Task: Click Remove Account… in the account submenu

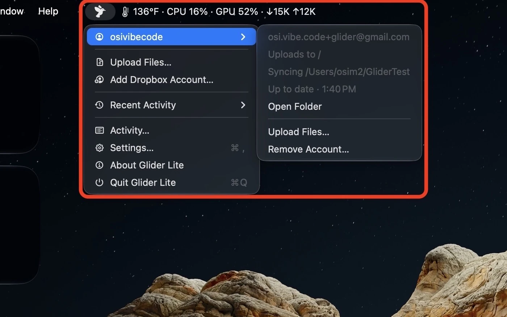Action: pyautogui.click(x=339, y=149)
